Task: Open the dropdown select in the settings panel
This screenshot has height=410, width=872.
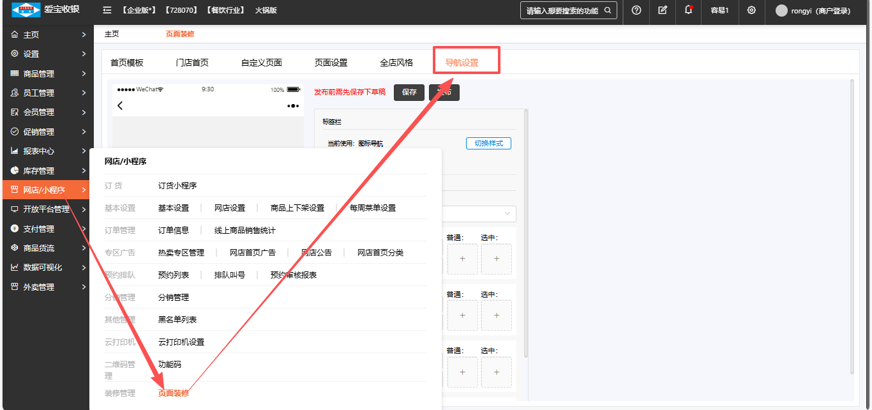Action: [x=479, y=213]
